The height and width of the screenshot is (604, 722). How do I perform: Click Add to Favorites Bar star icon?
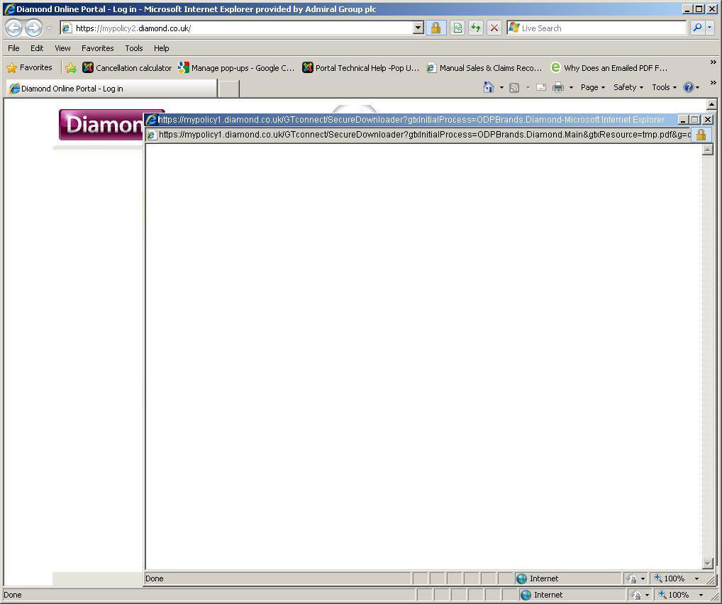[71, 68]
